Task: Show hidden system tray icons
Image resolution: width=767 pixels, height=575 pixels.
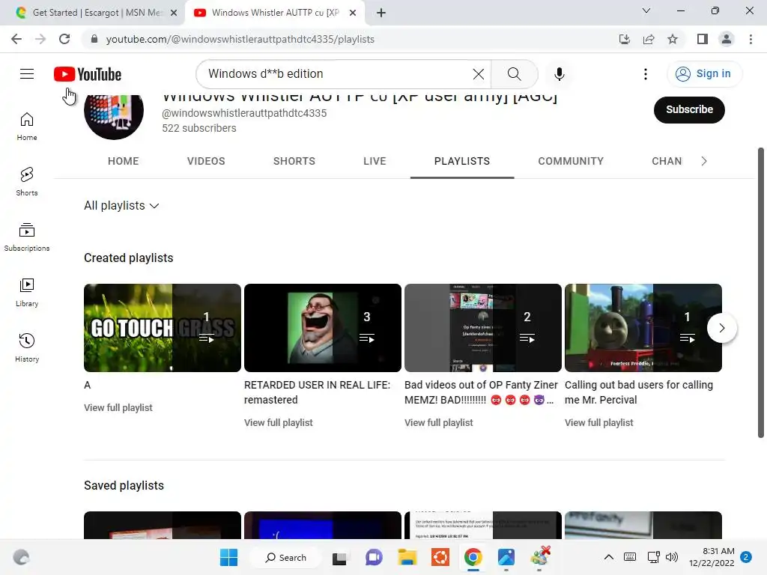Action: (608, 557)
